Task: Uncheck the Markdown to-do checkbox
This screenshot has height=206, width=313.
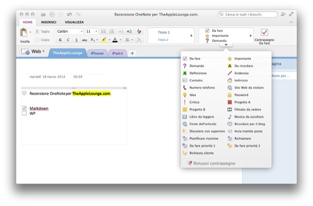Action: [24, 108]
